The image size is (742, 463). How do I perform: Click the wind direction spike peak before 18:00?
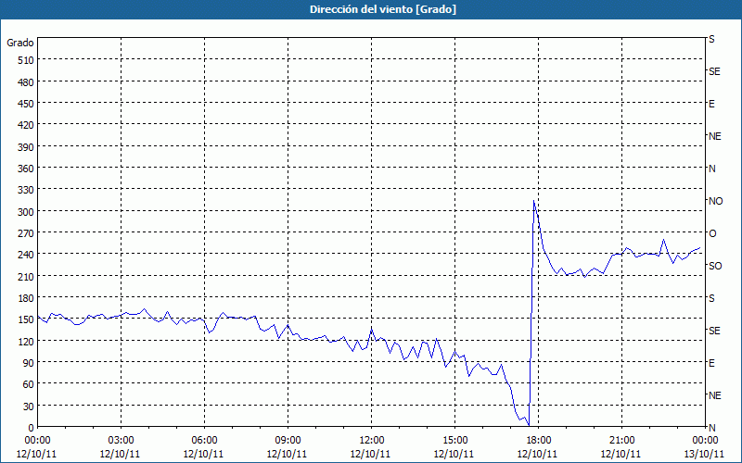[x=534, y=201]
